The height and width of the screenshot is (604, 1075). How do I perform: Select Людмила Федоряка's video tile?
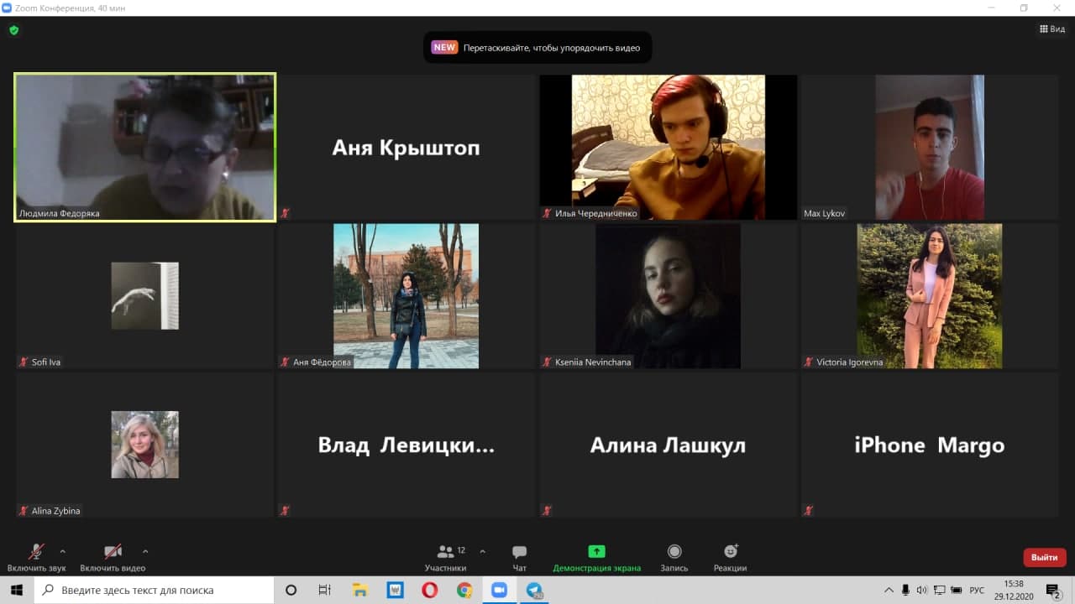click(x=144, y=147)
